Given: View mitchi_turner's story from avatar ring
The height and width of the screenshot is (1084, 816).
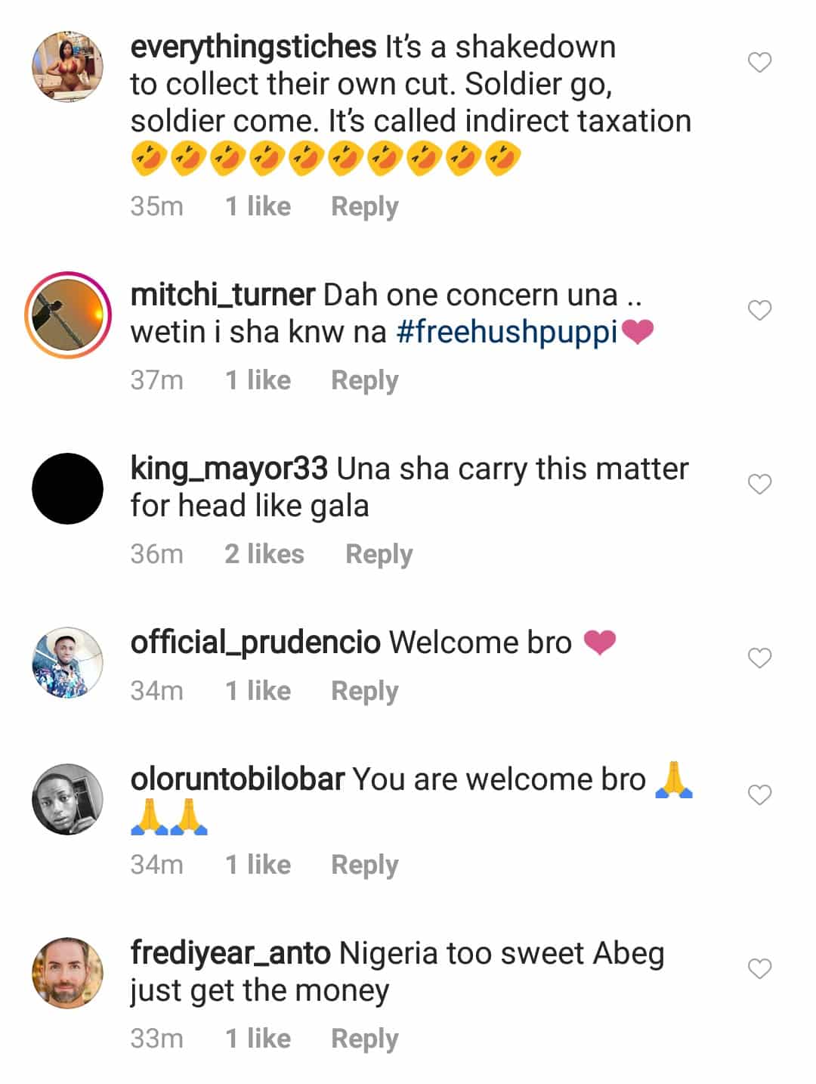Looking at the screenshot, I should (x=67, y=314).
